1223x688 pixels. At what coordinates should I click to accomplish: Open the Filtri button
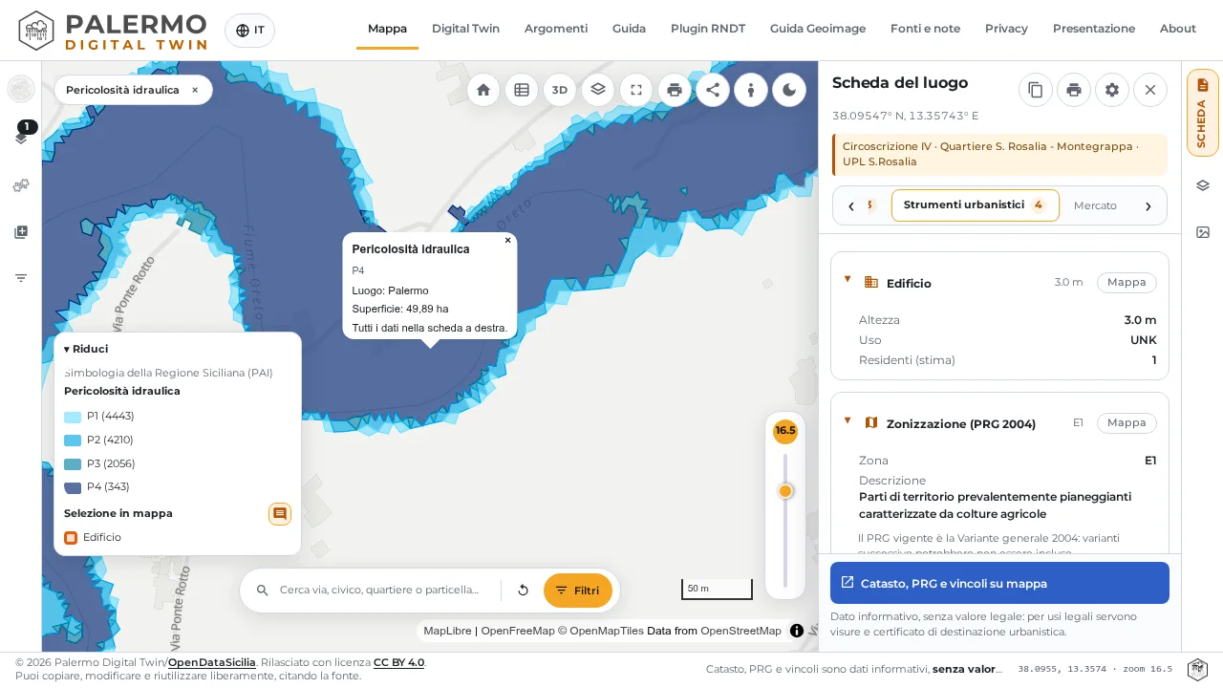coord(578,591)
